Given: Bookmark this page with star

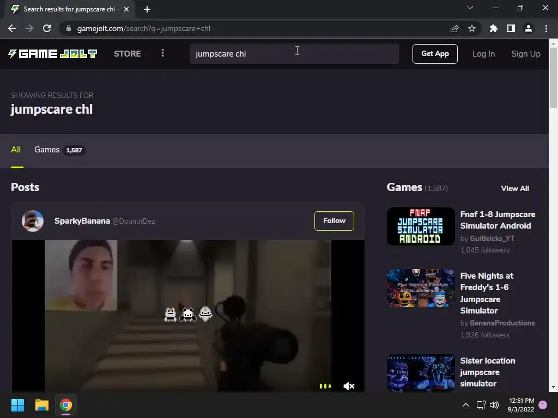Looking at the screenshot, I should click(472, 28).
